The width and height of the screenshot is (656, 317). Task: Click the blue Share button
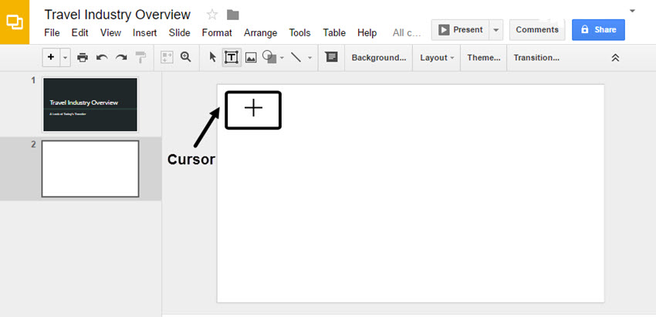pos(598,29)
